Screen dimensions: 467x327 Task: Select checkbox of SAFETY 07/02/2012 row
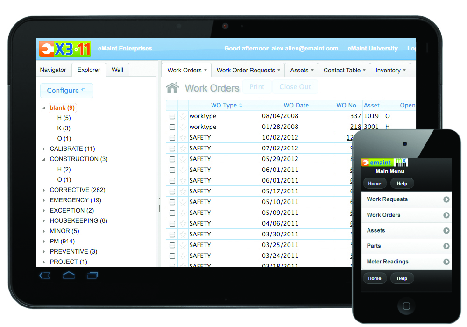point(172,148)
